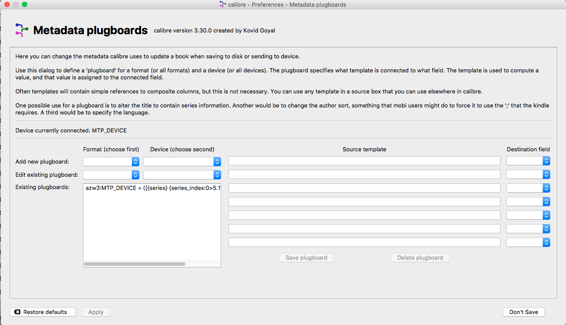This screenshot has width=566, height=325.
Task: Focus the third Source template field
Action: point(364,188)
